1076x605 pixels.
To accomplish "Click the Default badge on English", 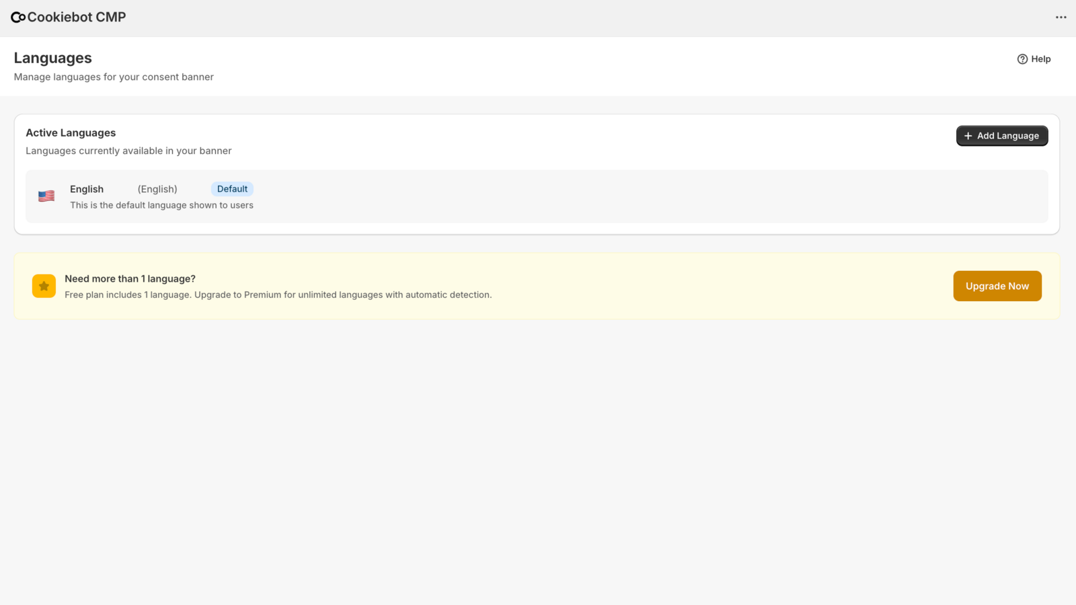I will click(x=231, y=189).
